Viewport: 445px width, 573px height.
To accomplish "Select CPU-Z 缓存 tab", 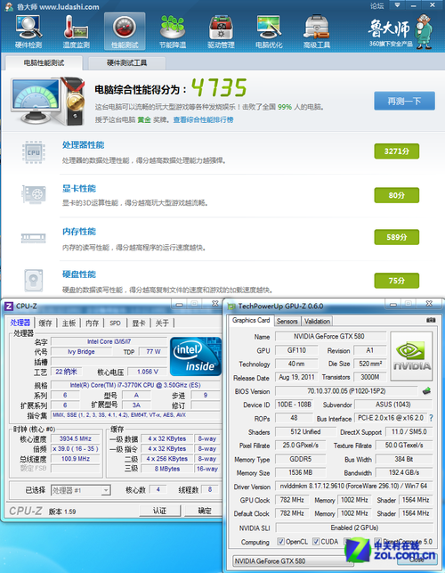I will tap(45, 323).
